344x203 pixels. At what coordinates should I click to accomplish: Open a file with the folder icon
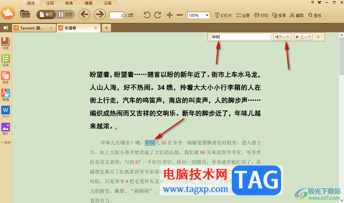(25, 14)
